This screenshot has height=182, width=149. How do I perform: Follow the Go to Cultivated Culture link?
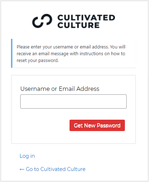click(x=53, y=169)
